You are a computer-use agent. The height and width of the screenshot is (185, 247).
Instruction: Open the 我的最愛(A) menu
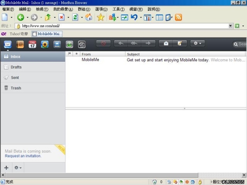[63, 9]
